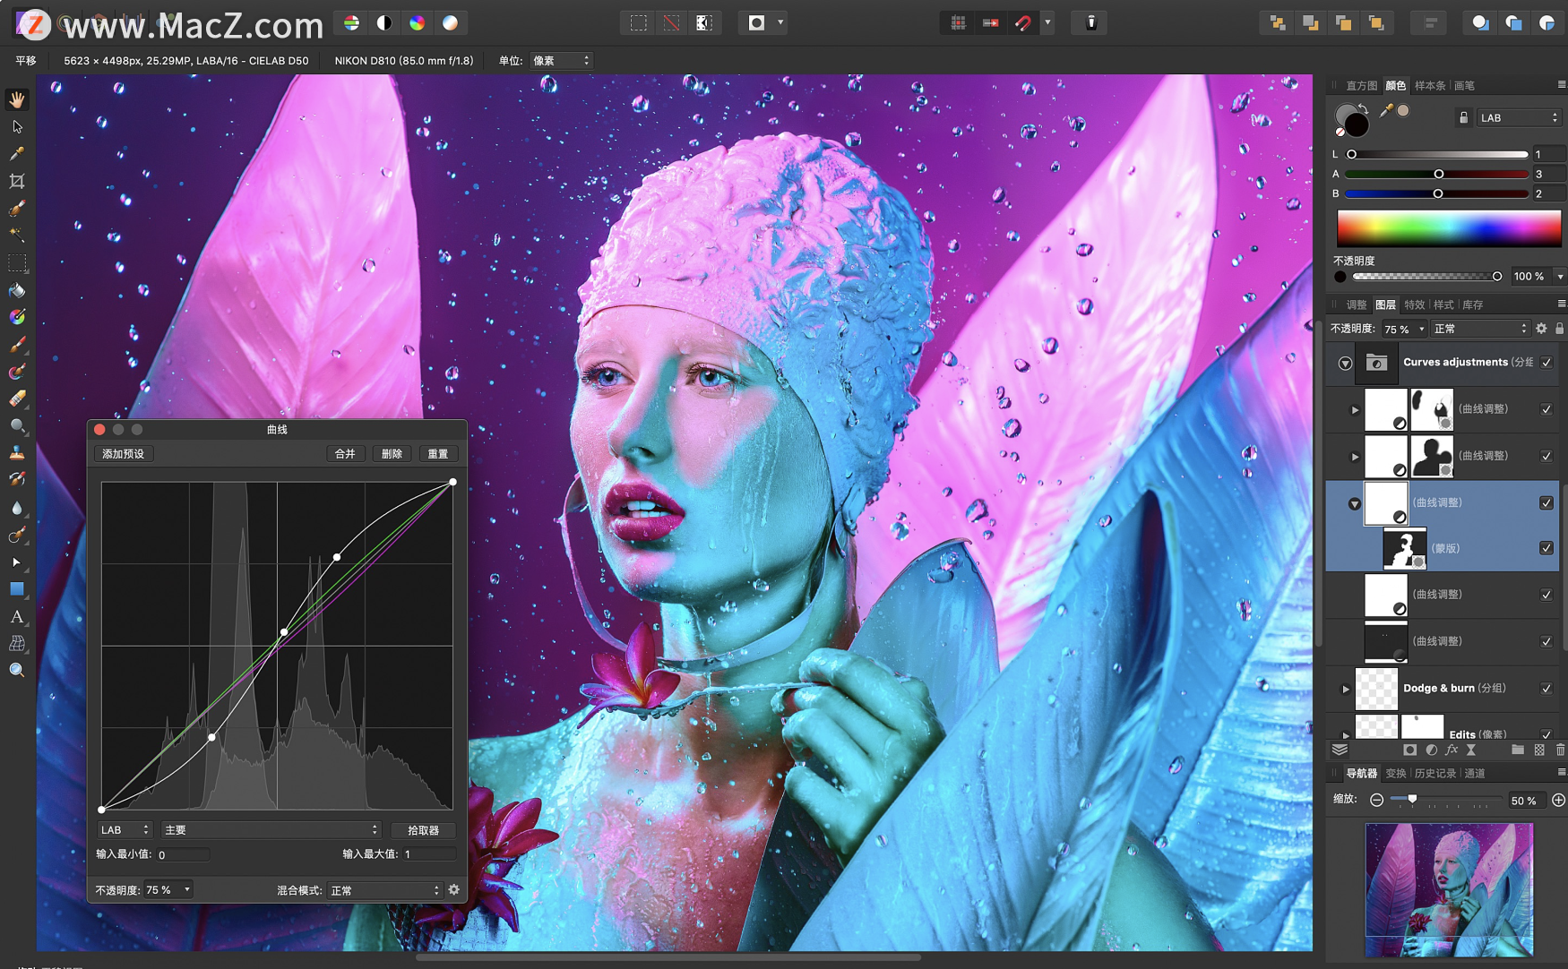This screenshot has height=969, width=1568.
Task: Toggle visibility of the dark-thumbnail 曲线调整 layer
Action: pyautogui.click(x=1546, y=641)
